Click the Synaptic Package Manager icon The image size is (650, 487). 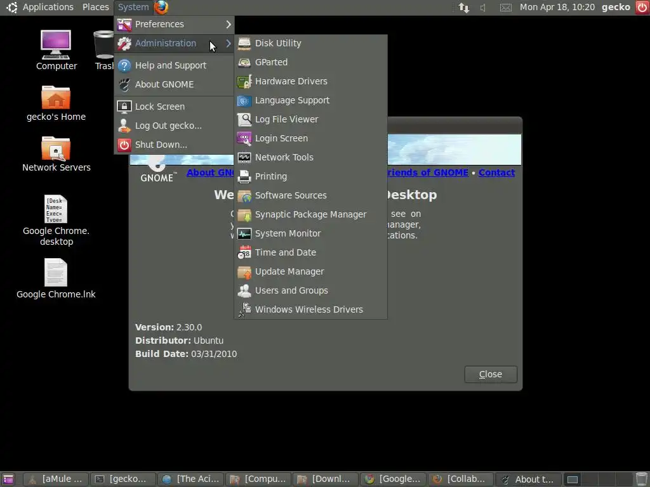(244, 214)
